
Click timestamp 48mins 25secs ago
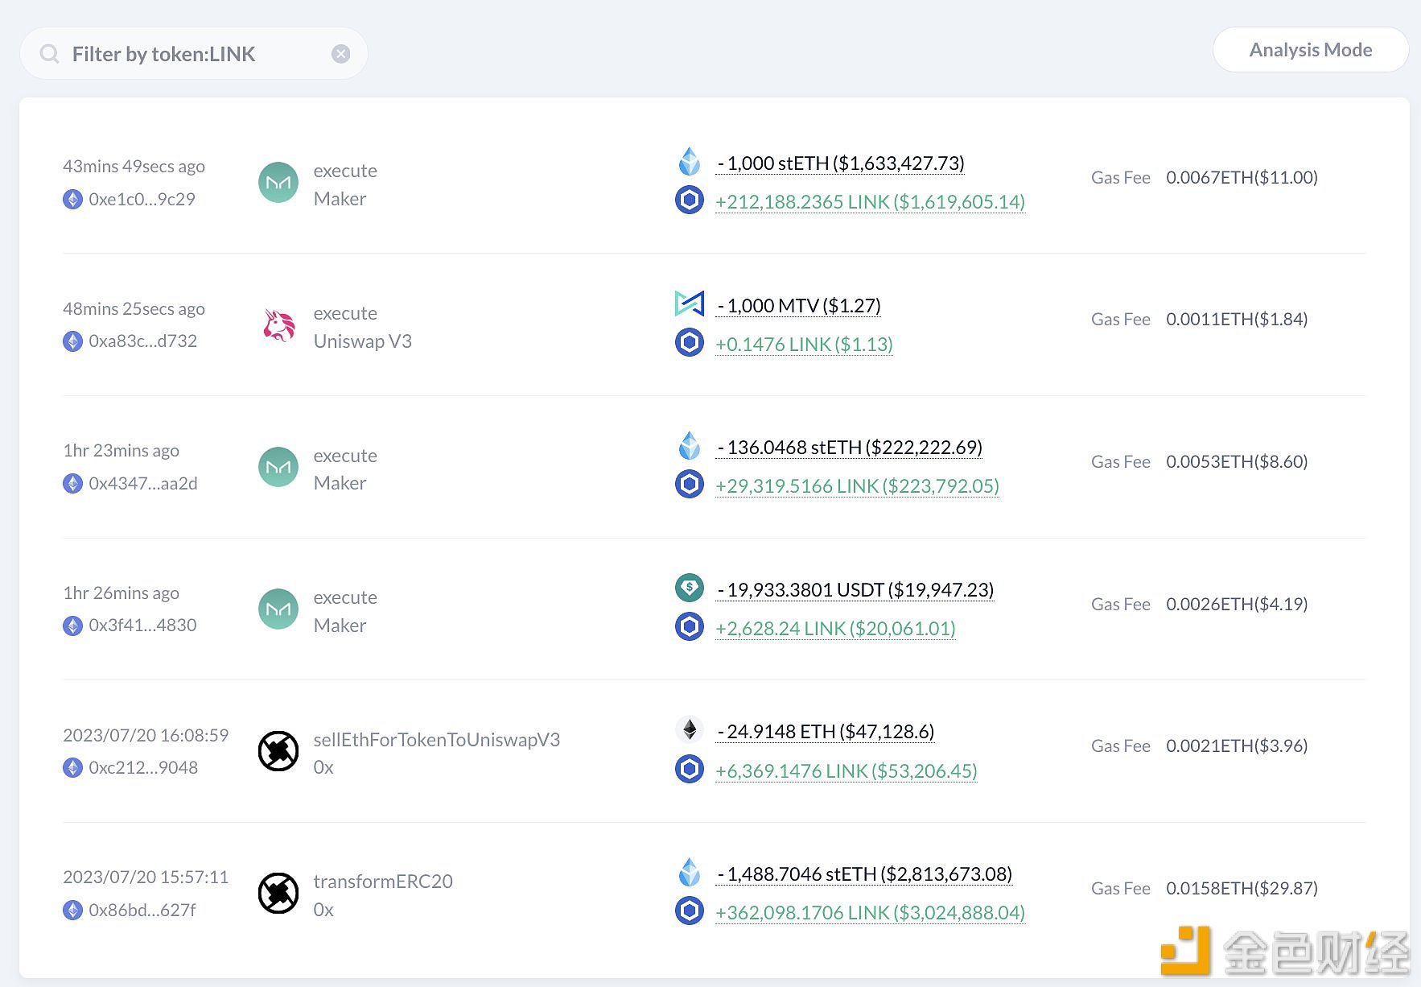[x=134, y=309]
